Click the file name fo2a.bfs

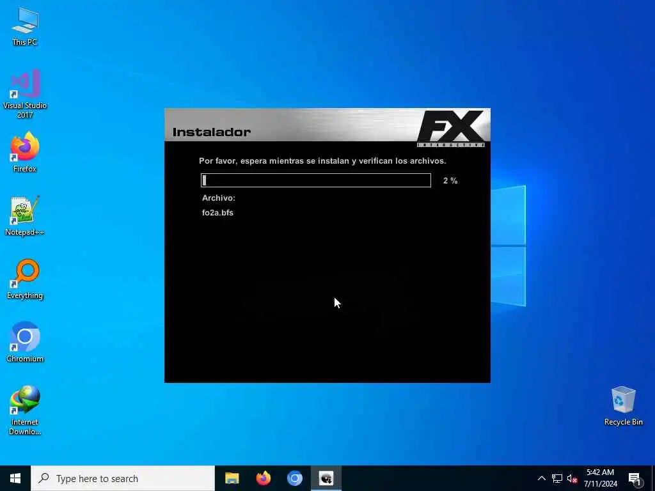click(217, 212)
